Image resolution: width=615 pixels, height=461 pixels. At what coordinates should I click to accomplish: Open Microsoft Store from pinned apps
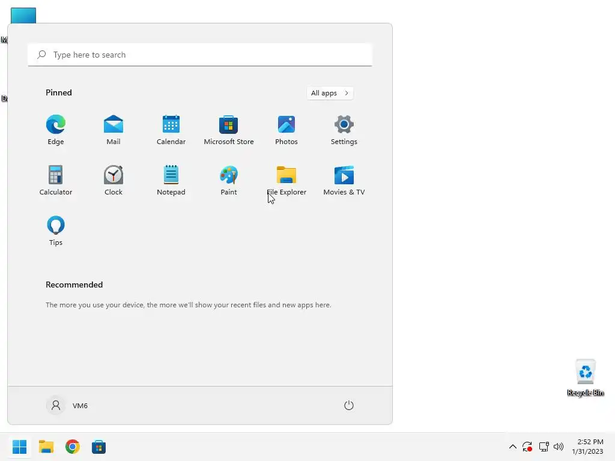point(229,130)
